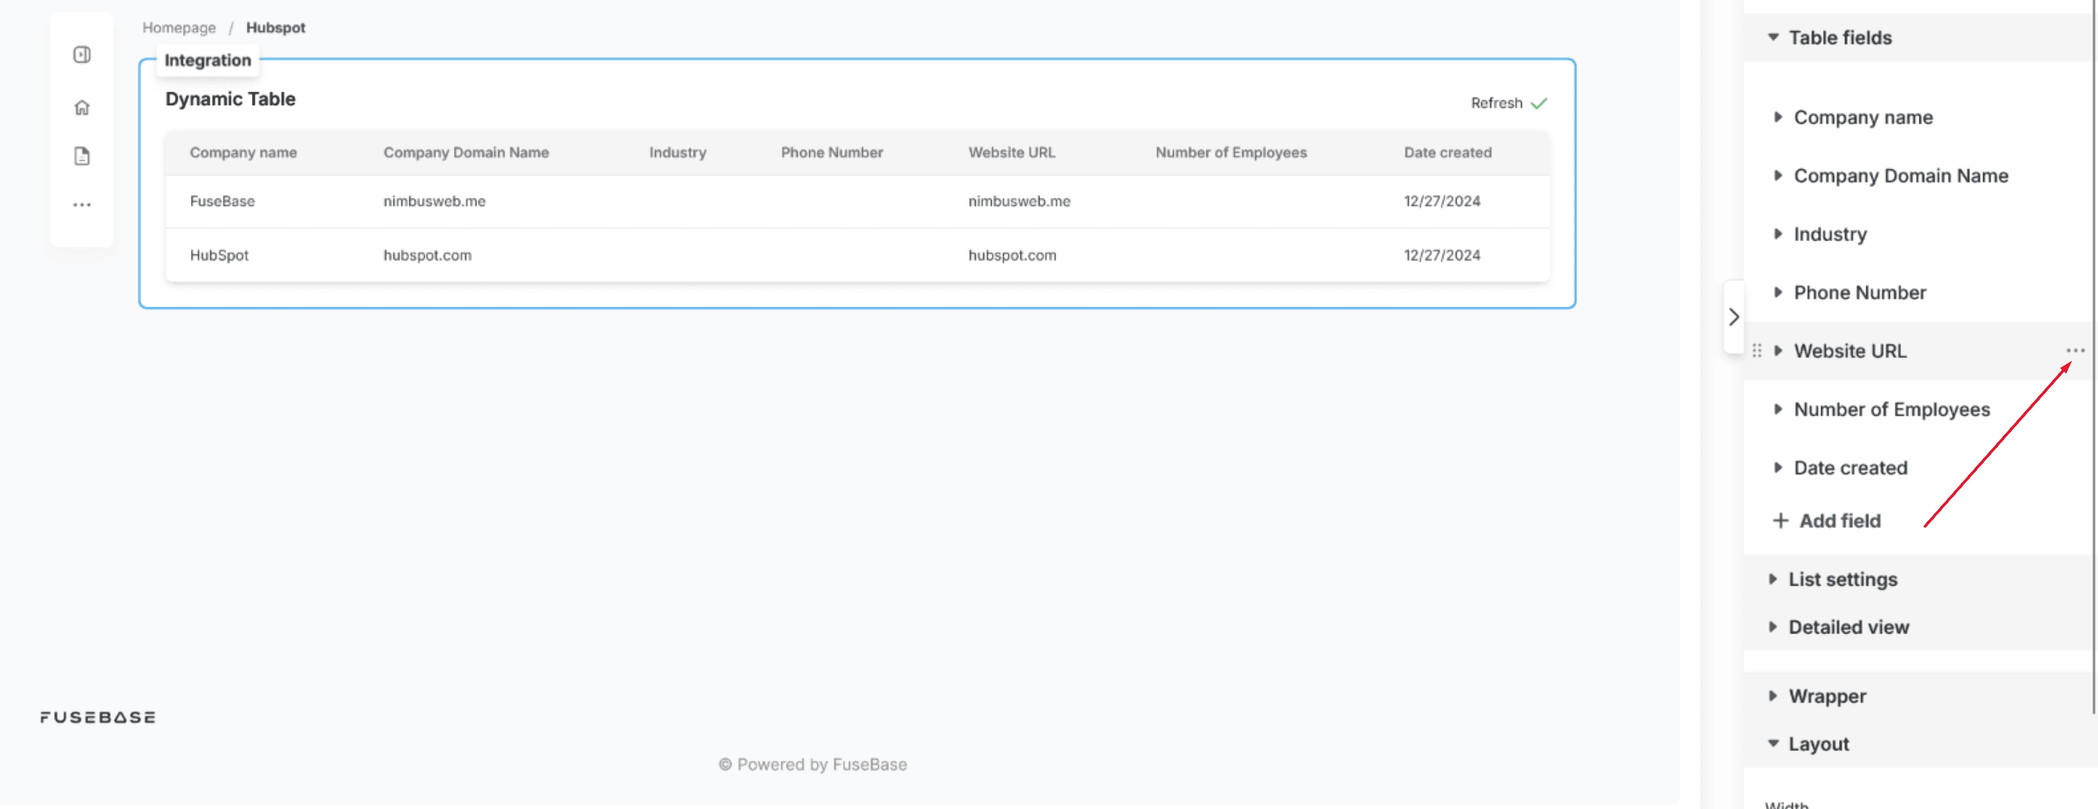Expand the List settings section
The image size is (2098, 809).
click(x=1772, y=579)
